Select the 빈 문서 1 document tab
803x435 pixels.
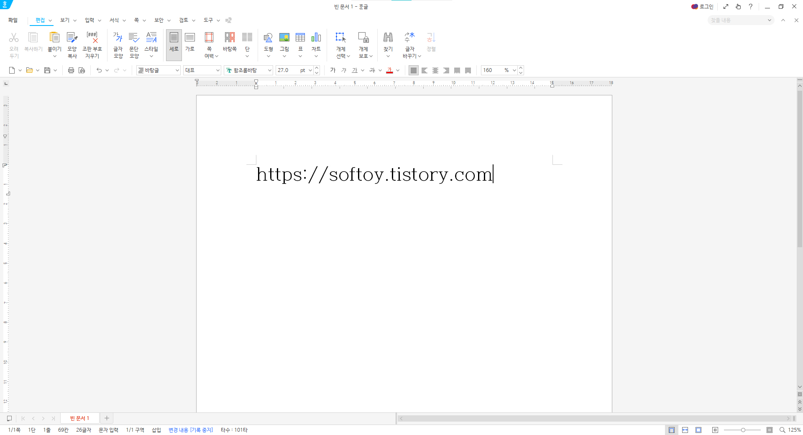point(79,418)
